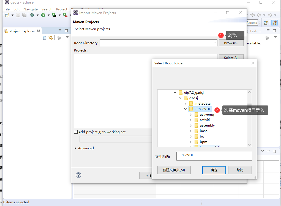Click the Save icon in Eclipse toolbar
Image resolution: width=281 pixels, height=206 pixels.
pyautogui.click(x=18, y=15)
